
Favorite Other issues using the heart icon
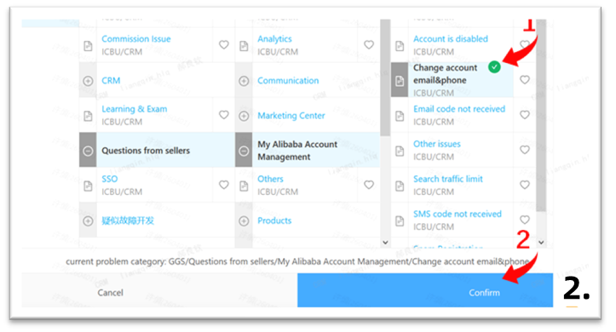(x=525, y=150)
